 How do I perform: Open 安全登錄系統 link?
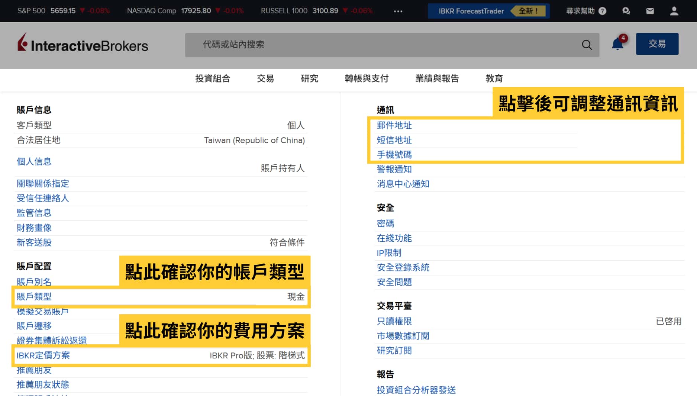403,267
